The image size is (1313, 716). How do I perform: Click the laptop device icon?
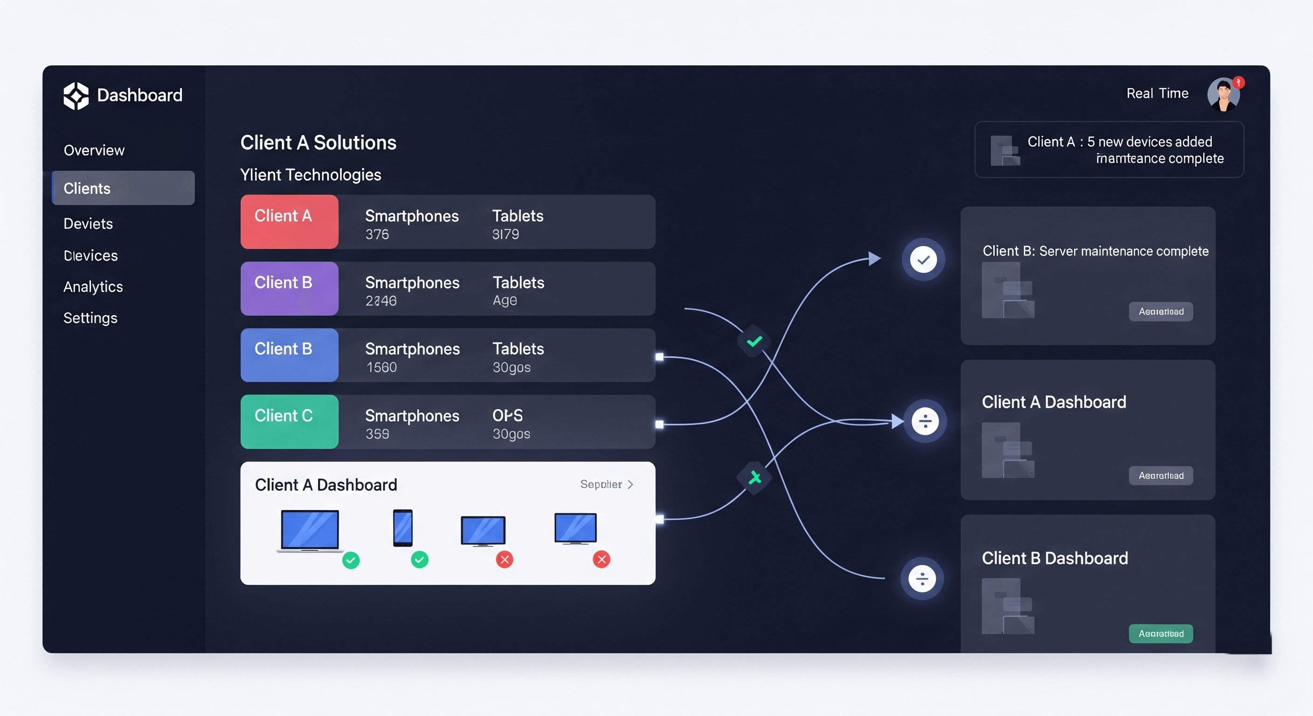click(x=310, y=530)
